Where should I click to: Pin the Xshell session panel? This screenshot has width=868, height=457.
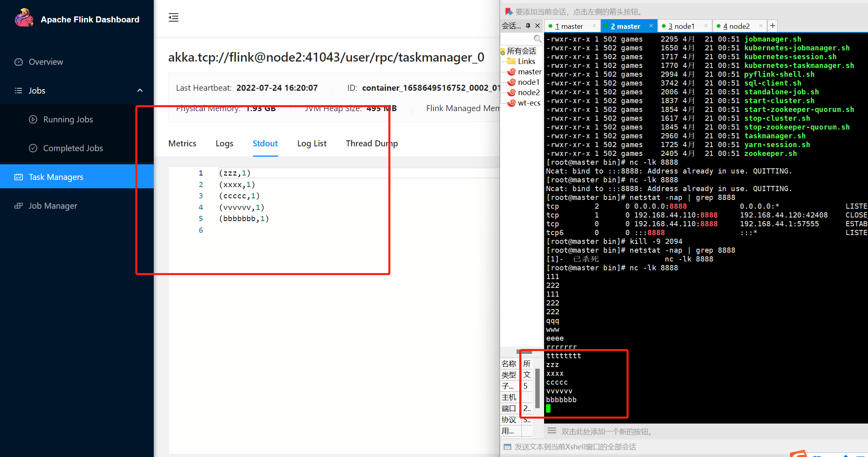click(x=528, y=26)
